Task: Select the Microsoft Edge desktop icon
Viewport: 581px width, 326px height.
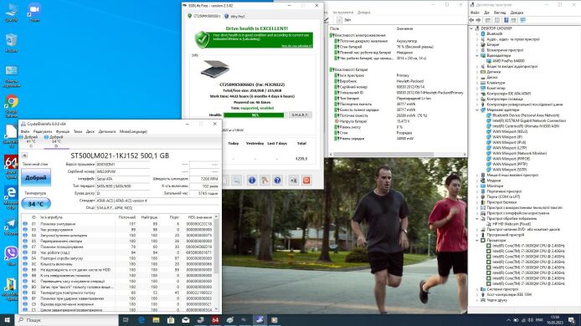Action: pos(11,197)
